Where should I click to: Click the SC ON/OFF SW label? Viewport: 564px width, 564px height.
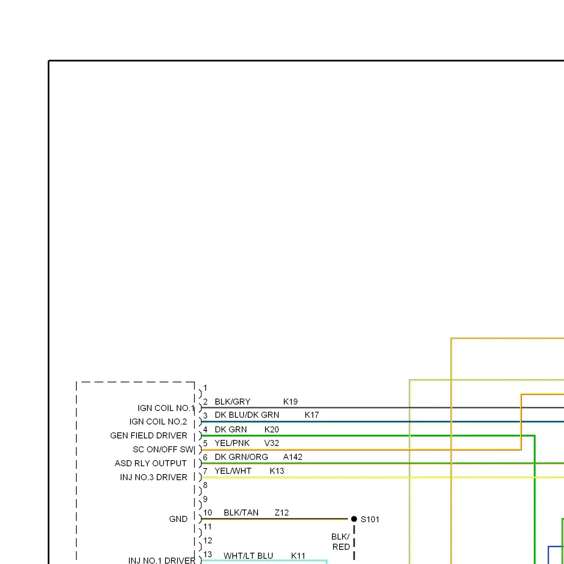[x=163, y=449]
